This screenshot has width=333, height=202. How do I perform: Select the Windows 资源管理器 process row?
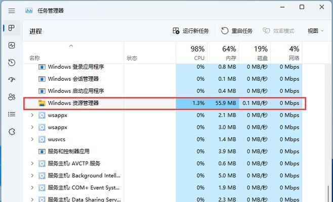point(164,103)
